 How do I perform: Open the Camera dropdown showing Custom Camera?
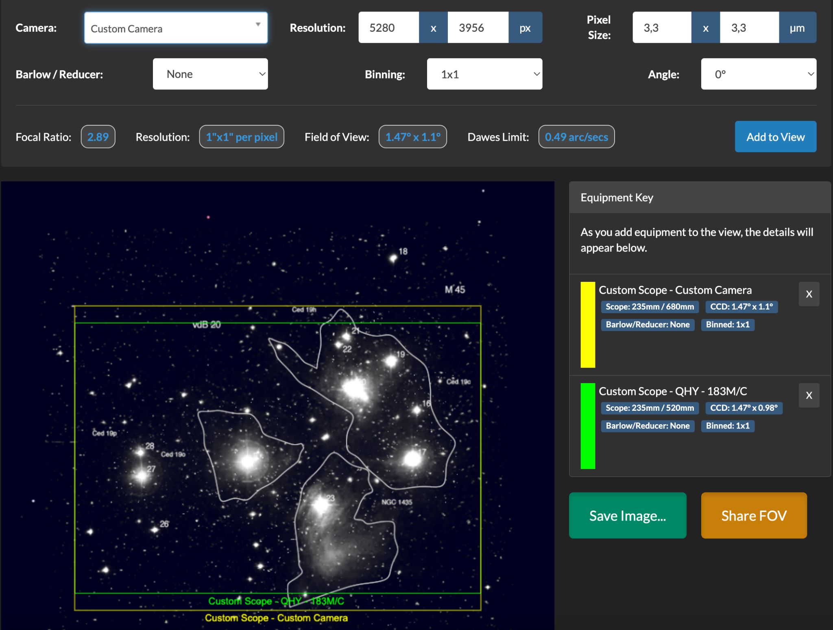pos(176,28)
